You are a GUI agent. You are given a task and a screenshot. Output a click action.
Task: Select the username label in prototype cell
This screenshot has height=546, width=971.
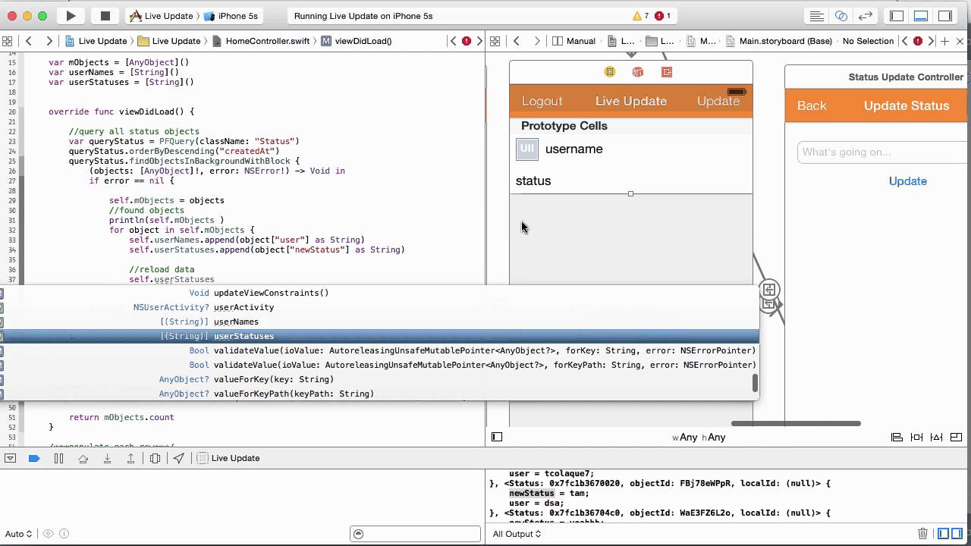(x=573, y=149)
